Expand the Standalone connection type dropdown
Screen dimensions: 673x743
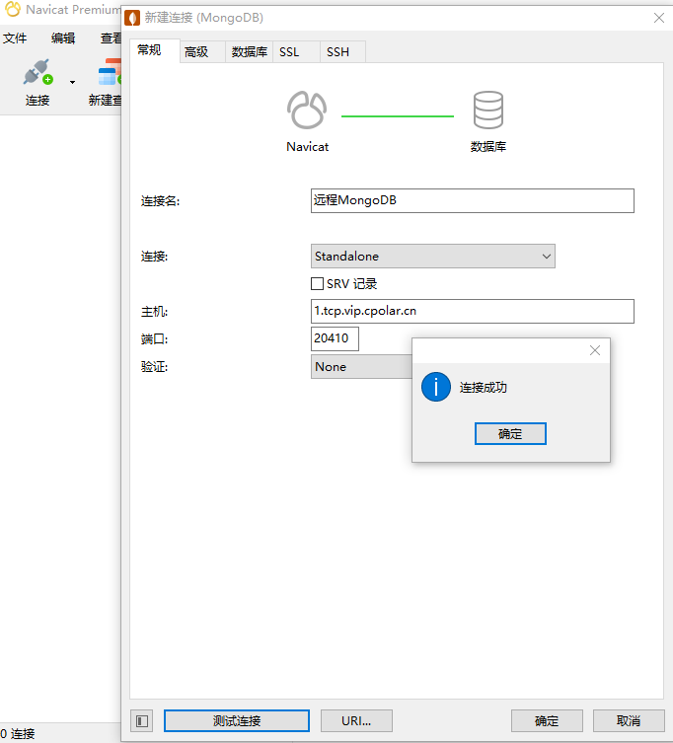click(x=547, y=257)
